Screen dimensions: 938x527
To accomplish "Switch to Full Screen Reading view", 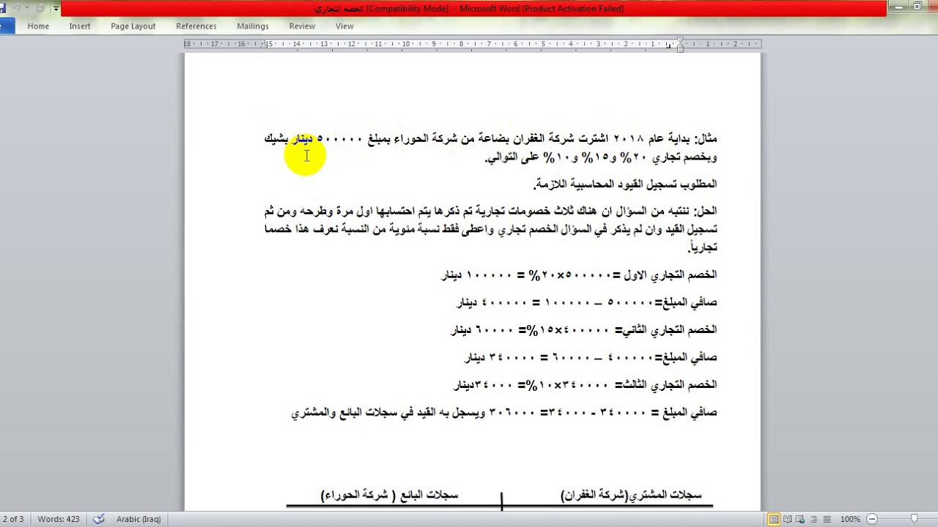I will (788, 519).
